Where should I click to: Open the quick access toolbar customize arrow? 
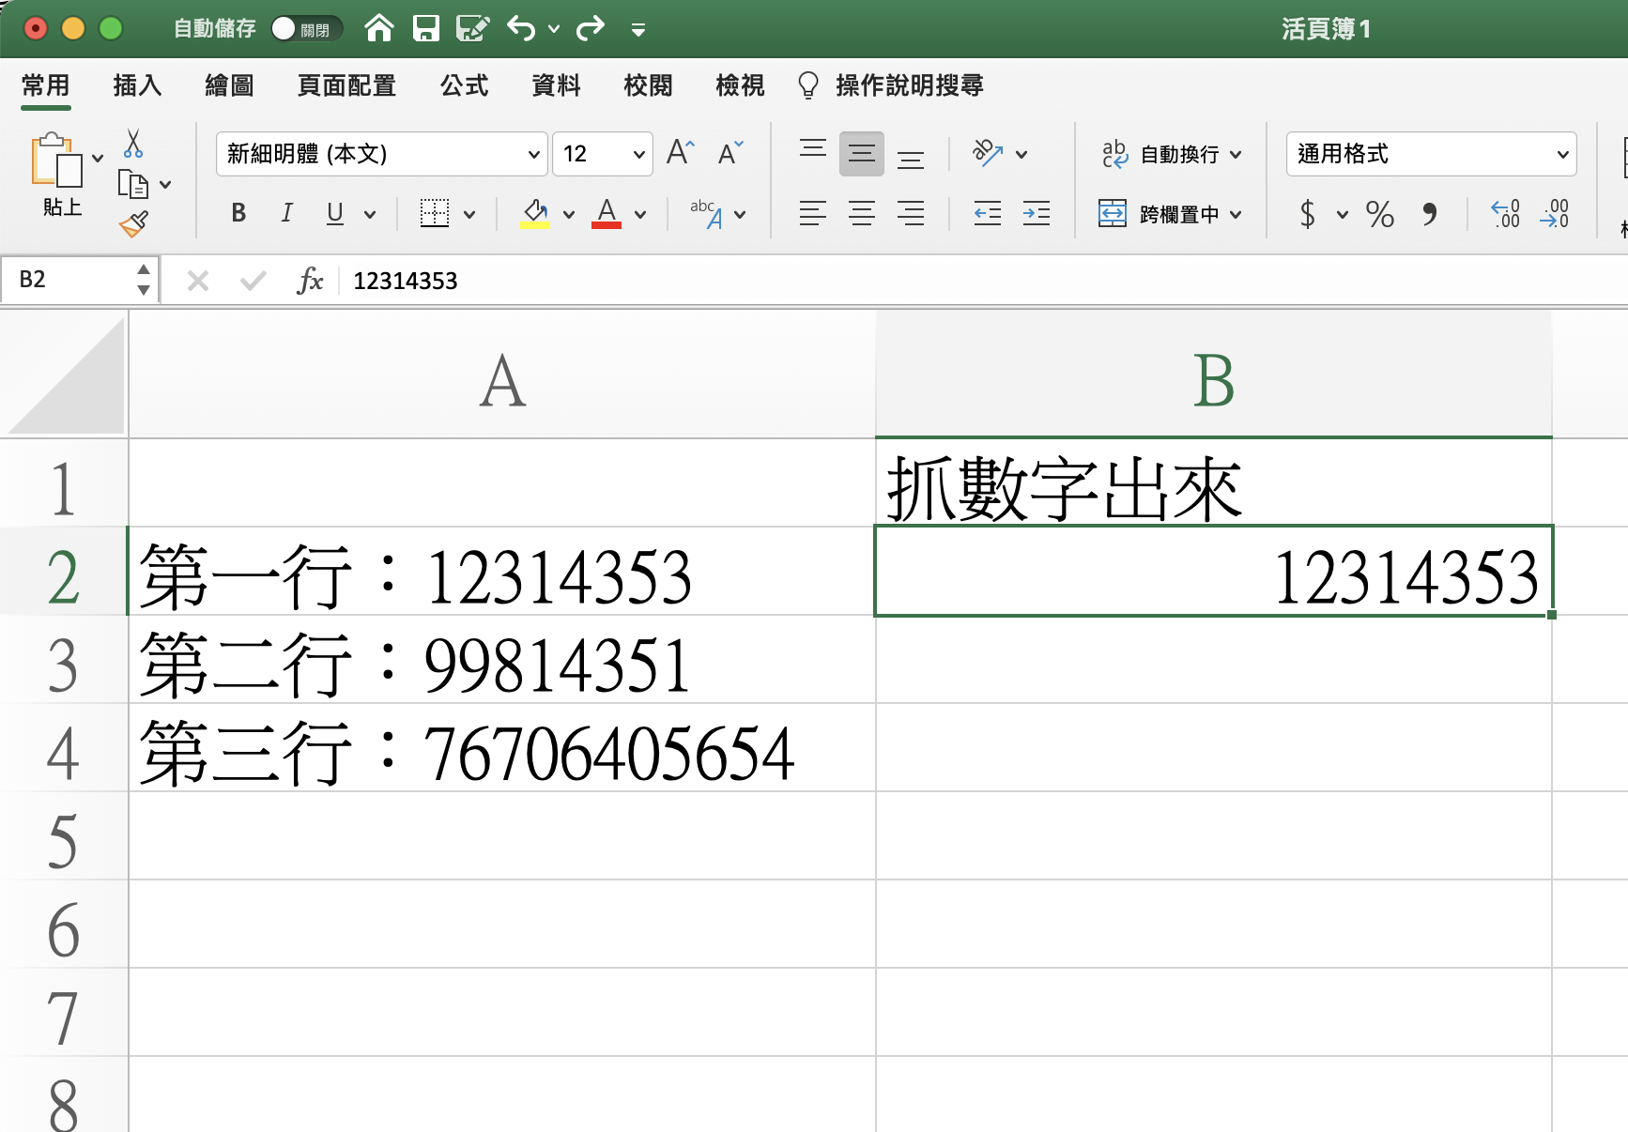click(x=638, y=30)
